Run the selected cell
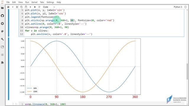The width and height of the screenshot is (189, 106). pyautogui.click(x=30, y=7)
